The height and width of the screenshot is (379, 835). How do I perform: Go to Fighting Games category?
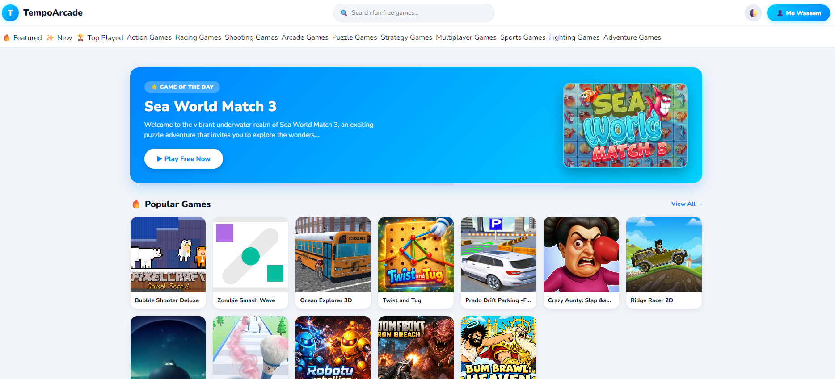[574, 37]
